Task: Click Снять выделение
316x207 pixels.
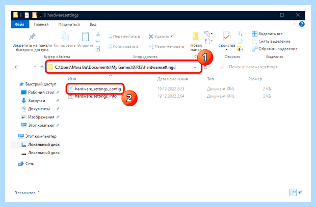Action: [x=271, y=41]
